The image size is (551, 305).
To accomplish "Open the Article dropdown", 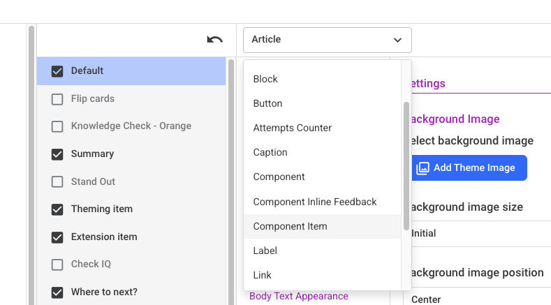I will point(327,40).
